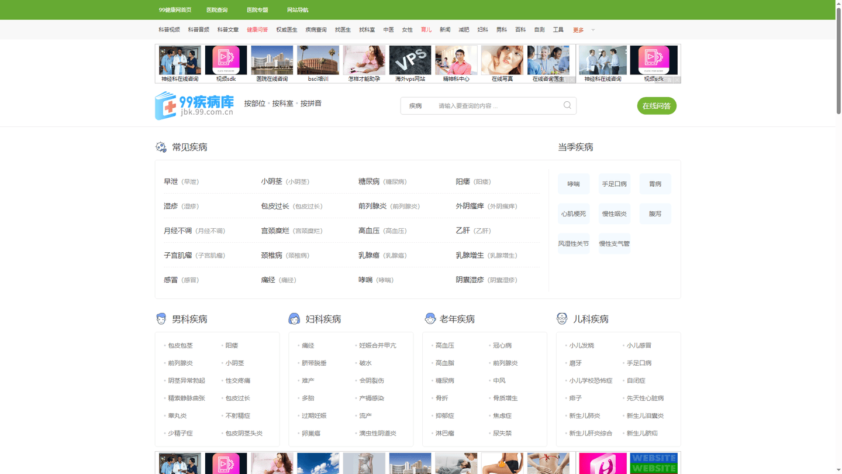Open the 在线写真 ad thumbnail
The height and width of the screenshot is (474, 842).
(502, 64)
